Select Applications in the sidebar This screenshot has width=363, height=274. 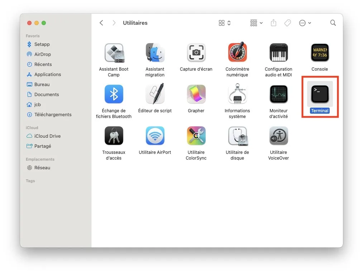pos(47,74)
